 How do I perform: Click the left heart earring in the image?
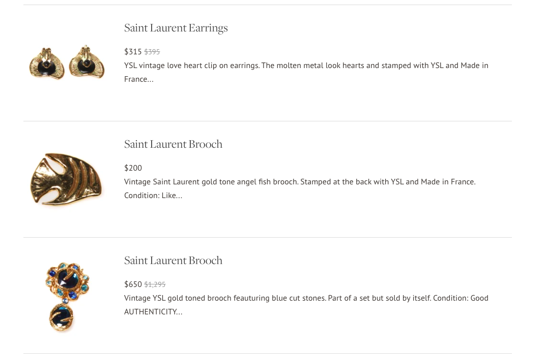pos(47,63)
